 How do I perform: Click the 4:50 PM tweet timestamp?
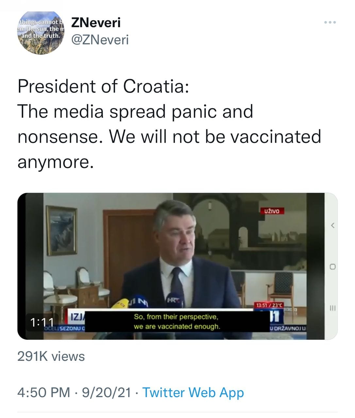(x=44, y=392)
